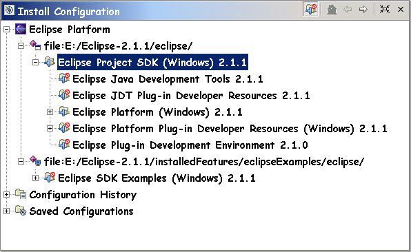Viewport: 411px width, 252px height.
Task: Select Eclipse SDK Examples (Windows) 2.1.1 label
Action: click(157, 178)
